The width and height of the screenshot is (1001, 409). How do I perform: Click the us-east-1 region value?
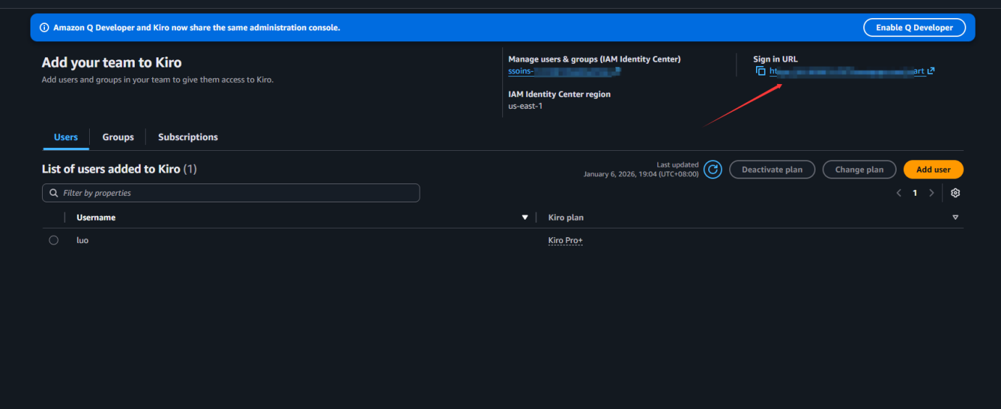coord(526,106)
